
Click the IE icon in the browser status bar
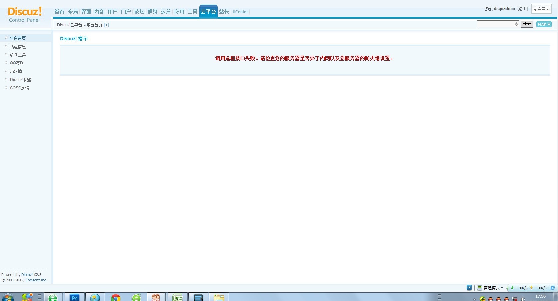553,288
